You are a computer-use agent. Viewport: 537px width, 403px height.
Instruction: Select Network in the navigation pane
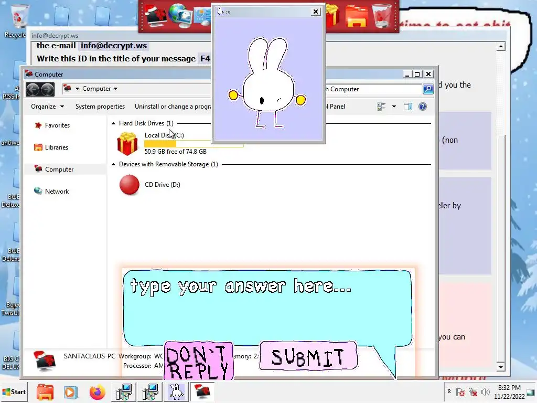tap(57, 191)
